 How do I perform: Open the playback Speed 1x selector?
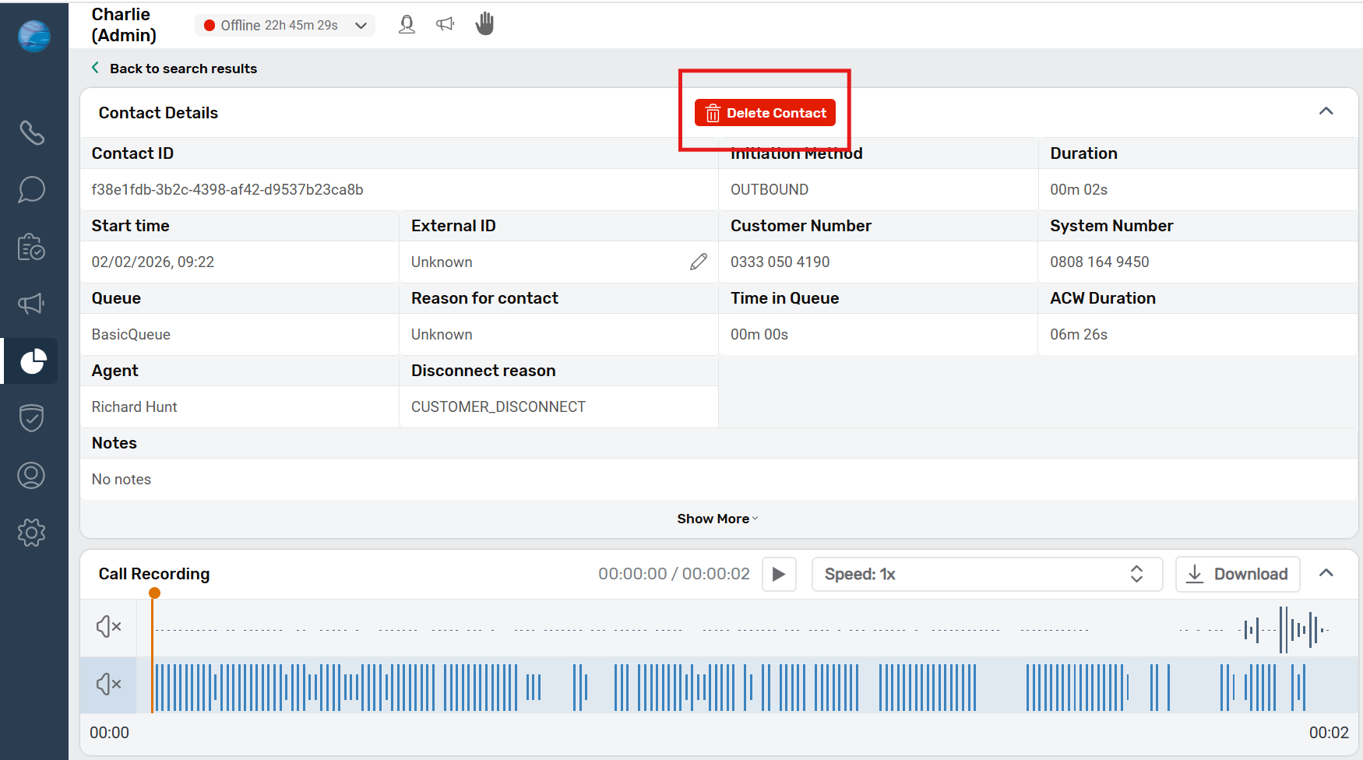pos(986,575)
